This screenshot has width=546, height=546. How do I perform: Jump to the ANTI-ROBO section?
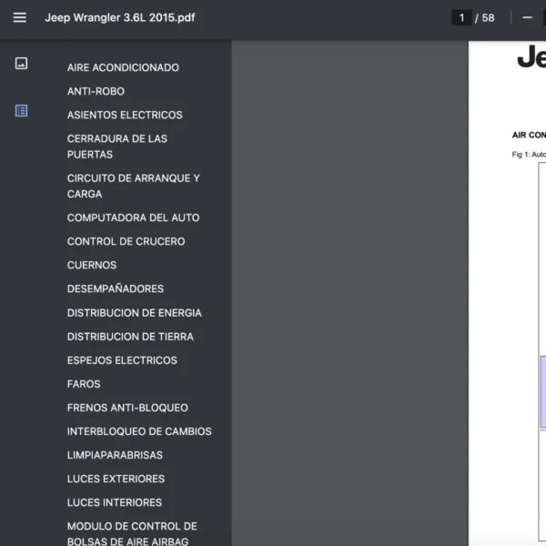[96, 91]
